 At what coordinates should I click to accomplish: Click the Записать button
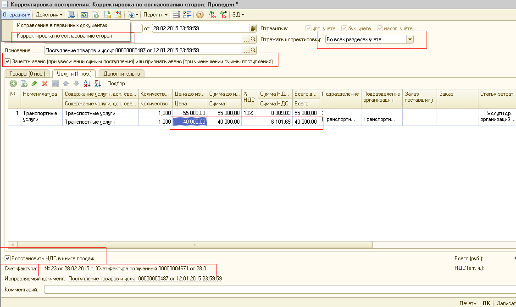(x=506, y=303)
